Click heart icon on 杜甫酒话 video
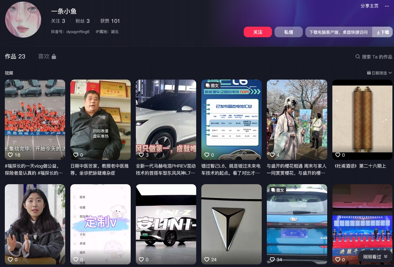The image size is (394, 267). coord(338,155)
